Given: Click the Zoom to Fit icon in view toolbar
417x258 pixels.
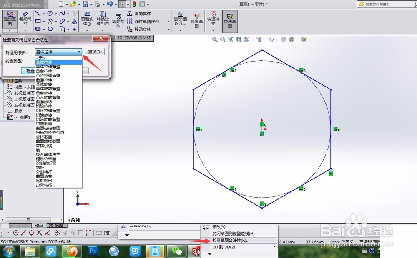Looking at the screenshot, I should tap(215, 40).
